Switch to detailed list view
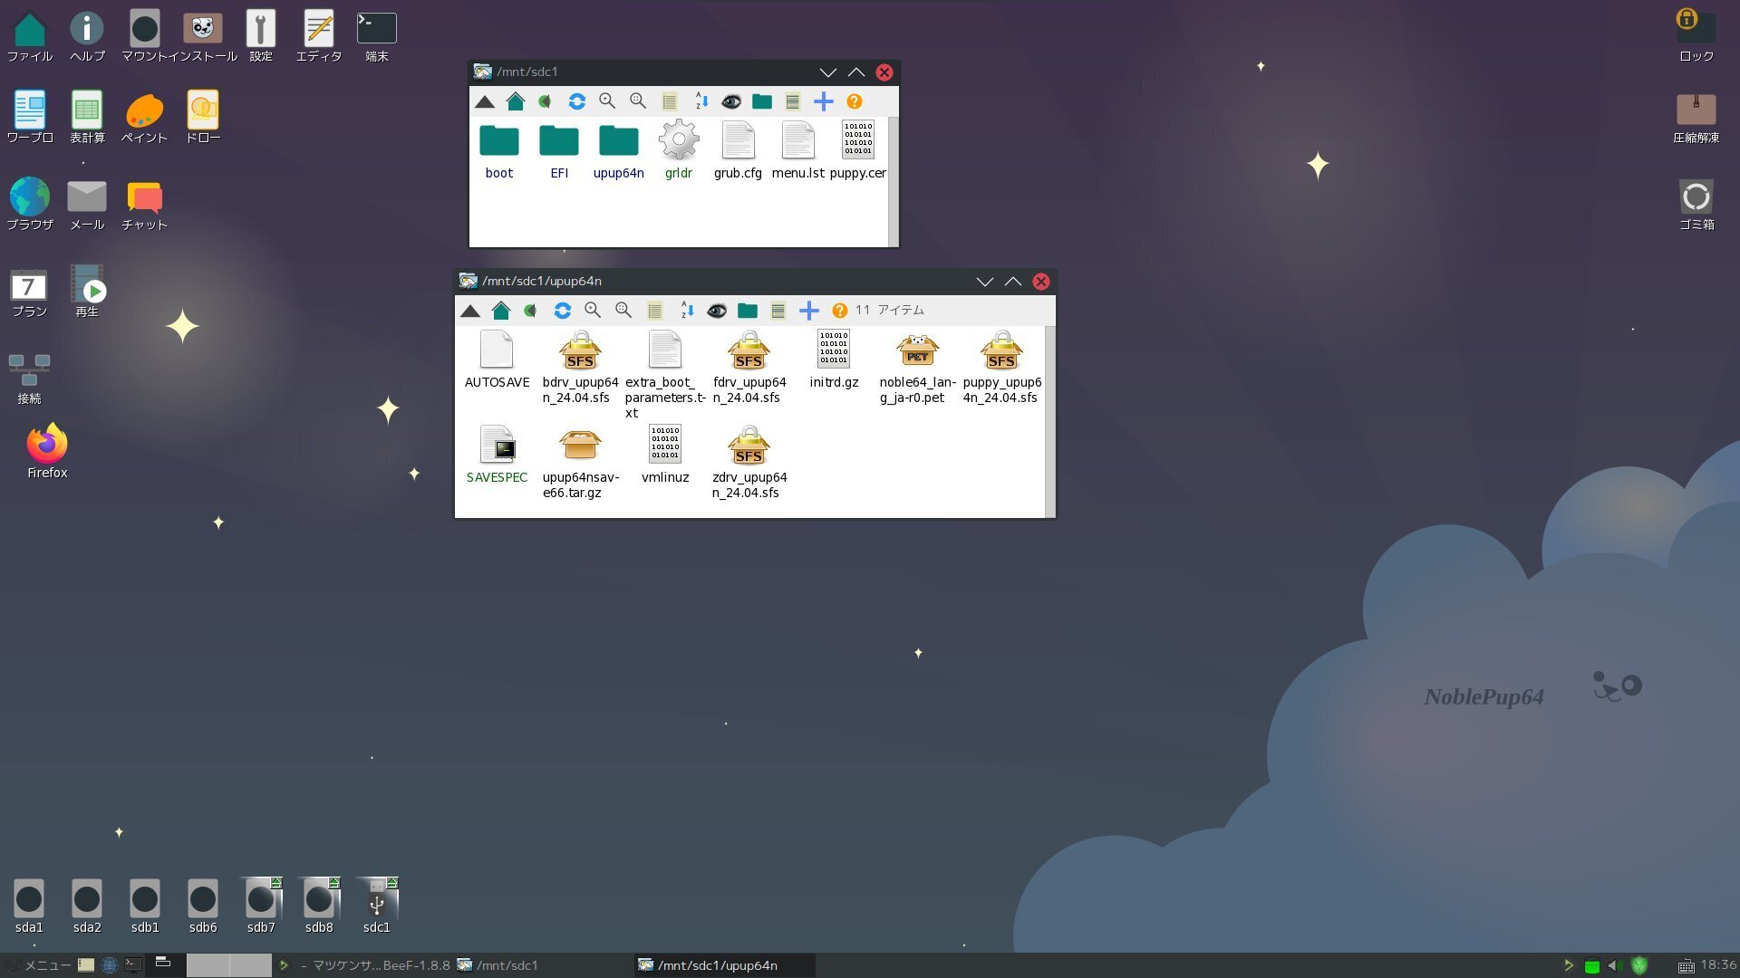 pyautogui.click(x=778, y=310)
